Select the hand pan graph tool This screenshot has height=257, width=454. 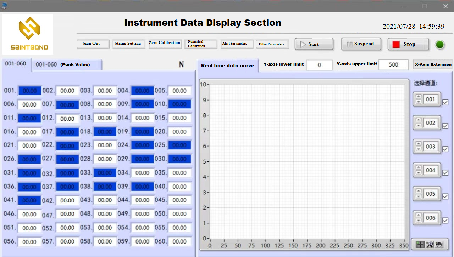439,244
